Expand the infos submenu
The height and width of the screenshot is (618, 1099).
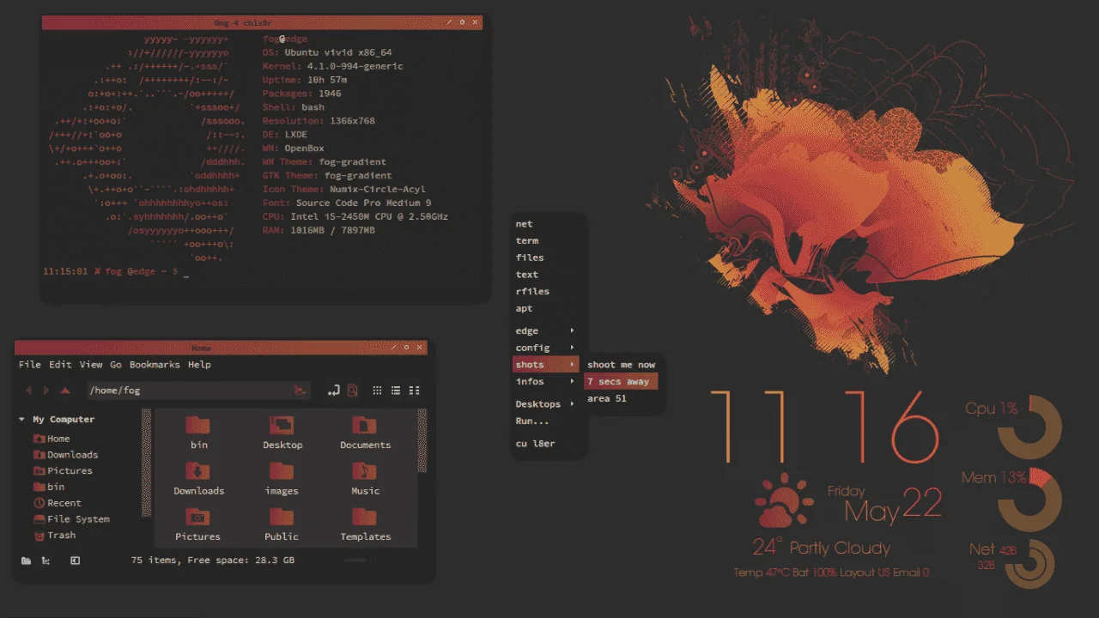[x=545, y=381]
